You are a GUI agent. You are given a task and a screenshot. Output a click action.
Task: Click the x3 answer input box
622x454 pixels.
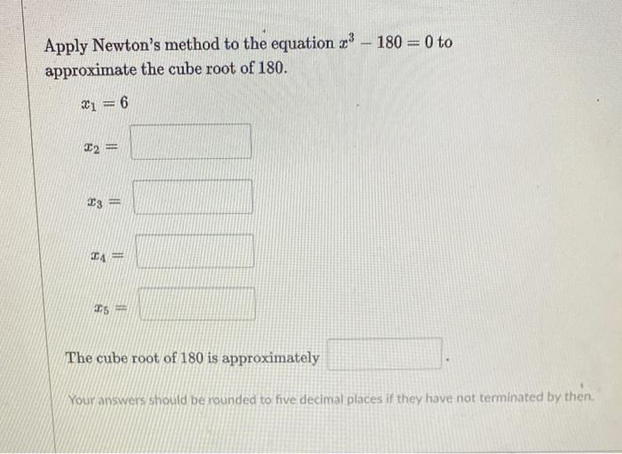tap(193, 197)
